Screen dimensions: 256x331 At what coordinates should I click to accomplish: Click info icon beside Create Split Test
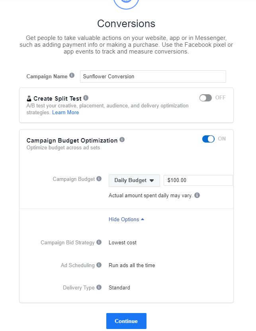pos(86,98)
